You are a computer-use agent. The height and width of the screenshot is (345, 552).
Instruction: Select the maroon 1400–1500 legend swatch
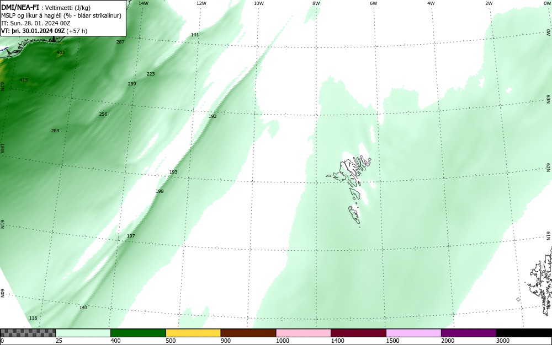pos(358,333)
